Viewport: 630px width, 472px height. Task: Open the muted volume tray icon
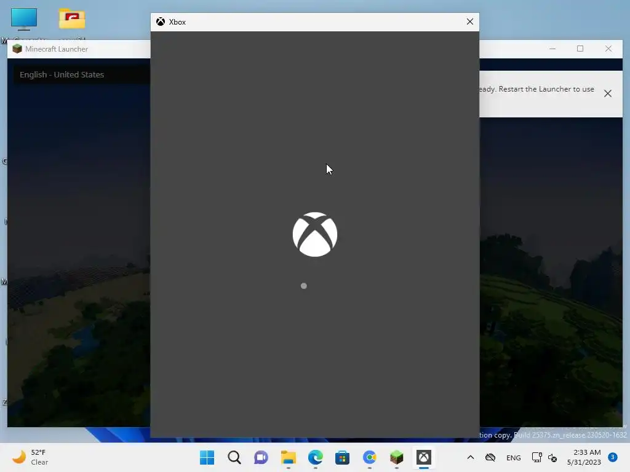[552, 457]
